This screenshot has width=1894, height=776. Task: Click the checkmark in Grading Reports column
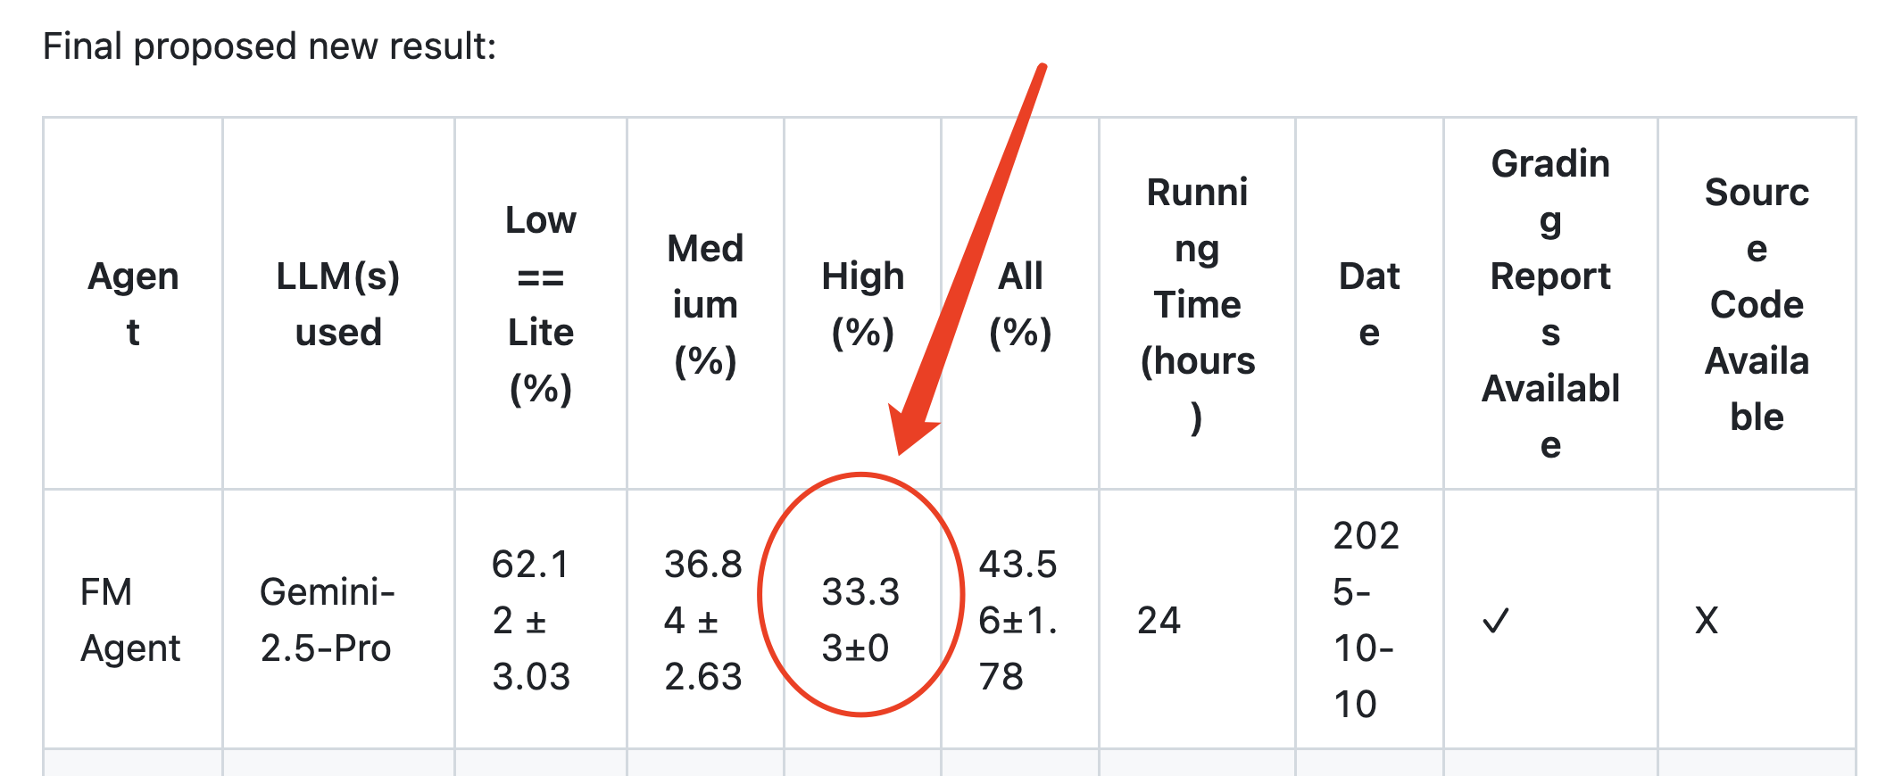click(1496, 621)
